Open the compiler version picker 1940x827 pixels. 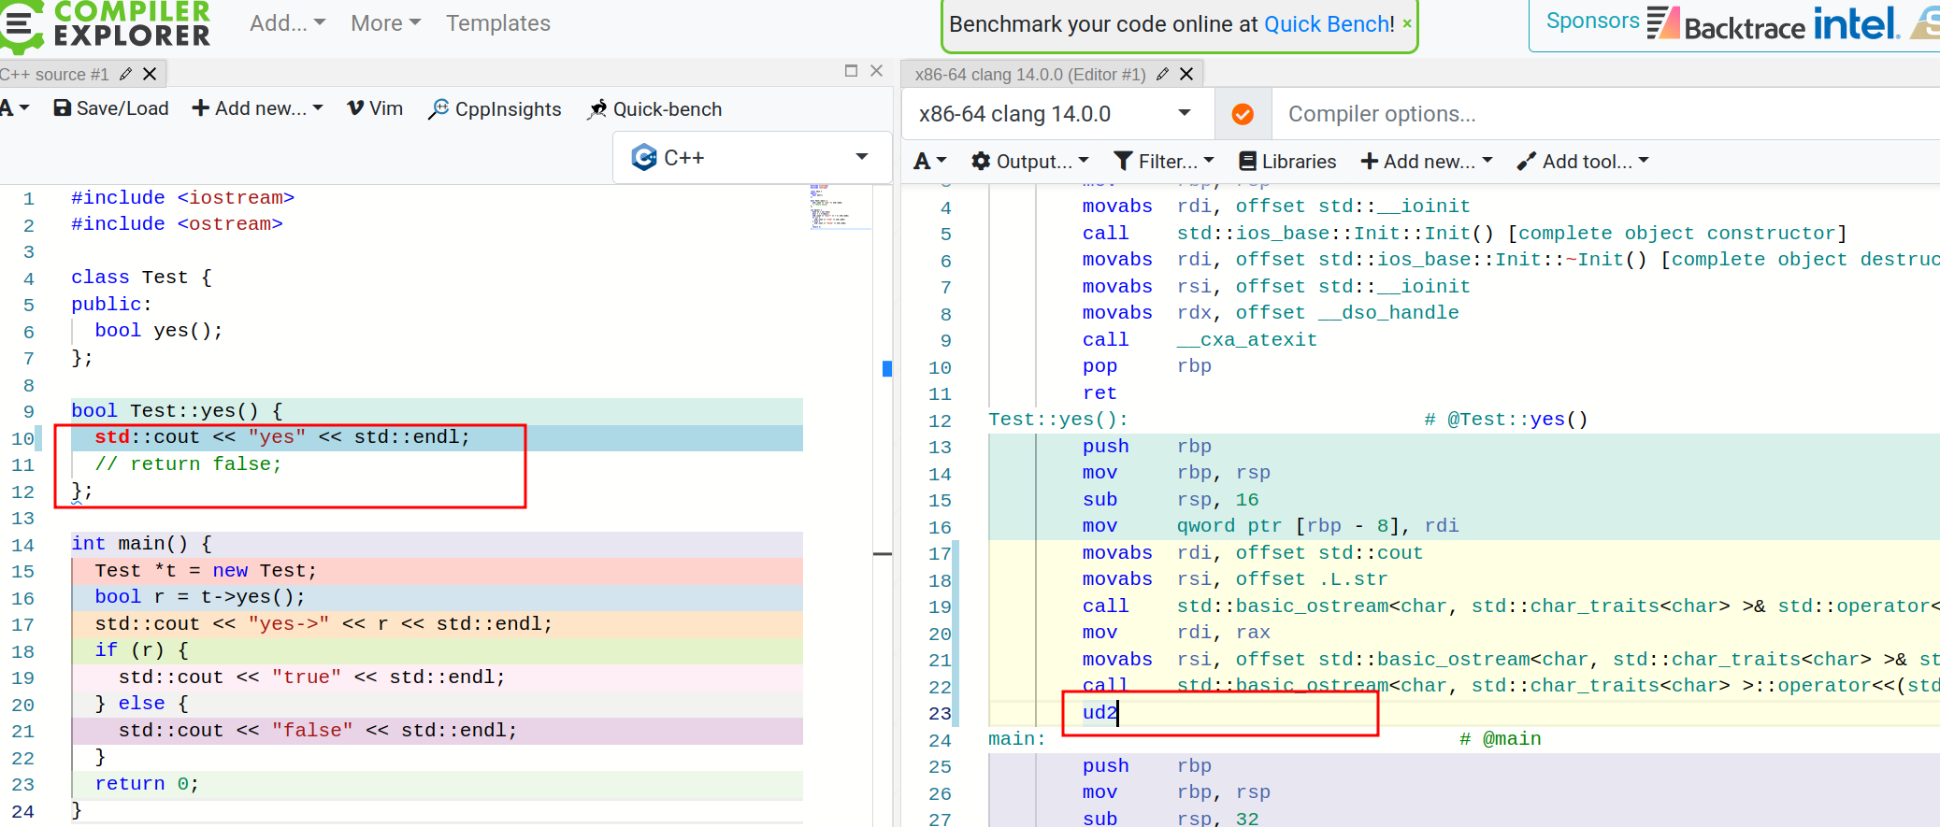pyautogui.click(x=1056, y=114)
